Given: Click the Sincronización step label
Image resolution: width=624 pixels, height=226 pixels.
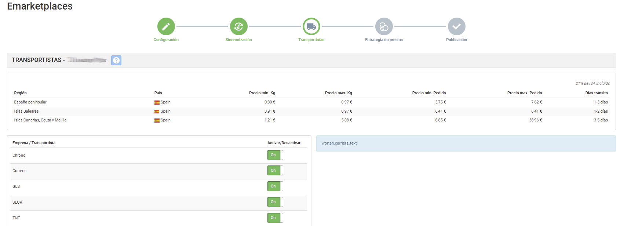Looking at the screenshot, I should (x=238, y=40).
